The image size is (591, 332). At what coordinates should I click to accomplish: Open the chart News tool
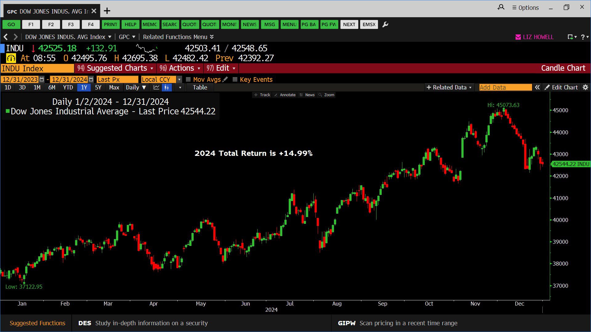point(307,95)
